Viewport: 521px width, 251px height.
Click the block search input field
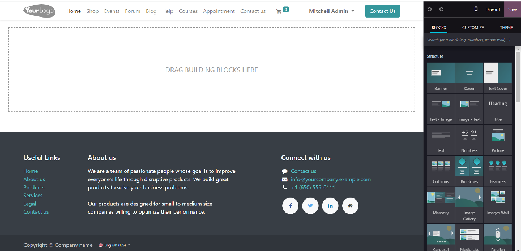pos(468,40)
